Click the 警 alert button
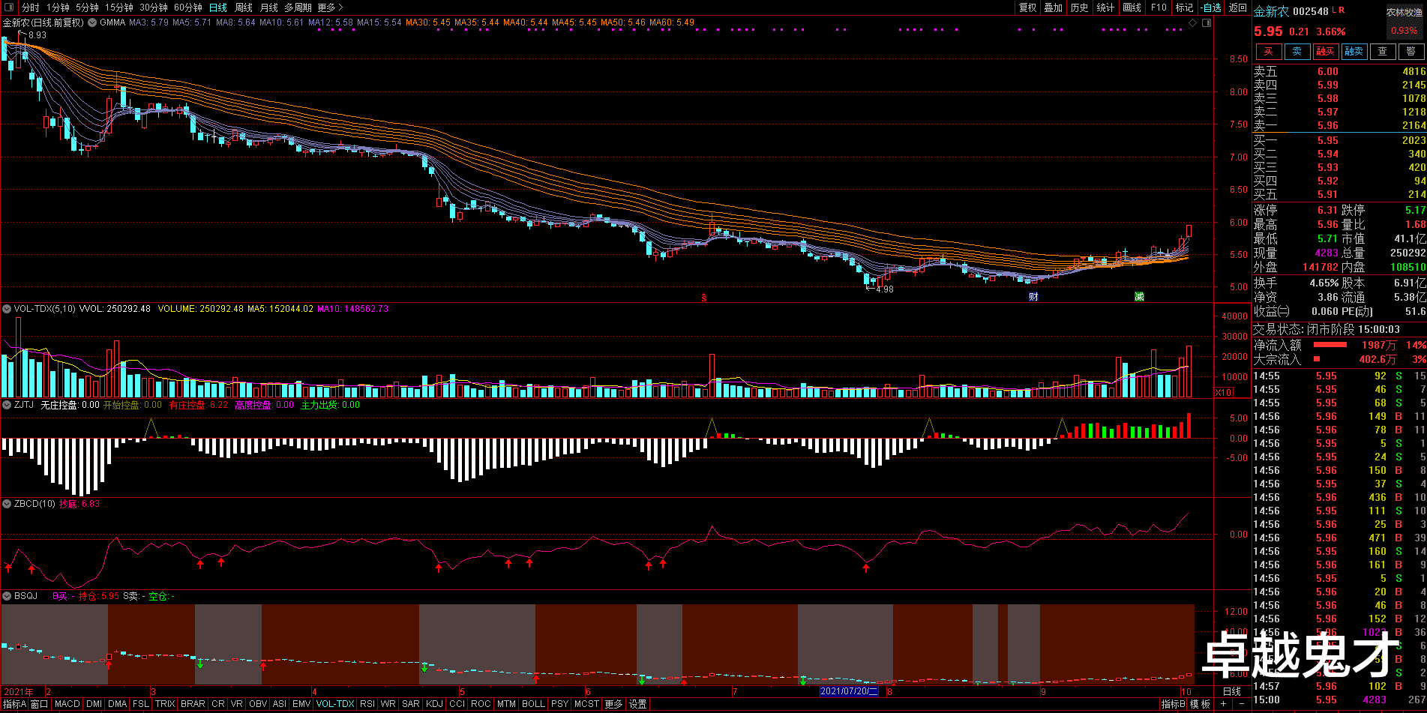The image size is (1427, 713). pyautogui.click(x=1411, y=51)
